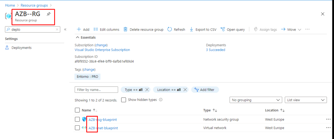The width and height of the screenshot is (334, 139).
Task: Click the Move arrow icon
Action: tap(283, 29)
